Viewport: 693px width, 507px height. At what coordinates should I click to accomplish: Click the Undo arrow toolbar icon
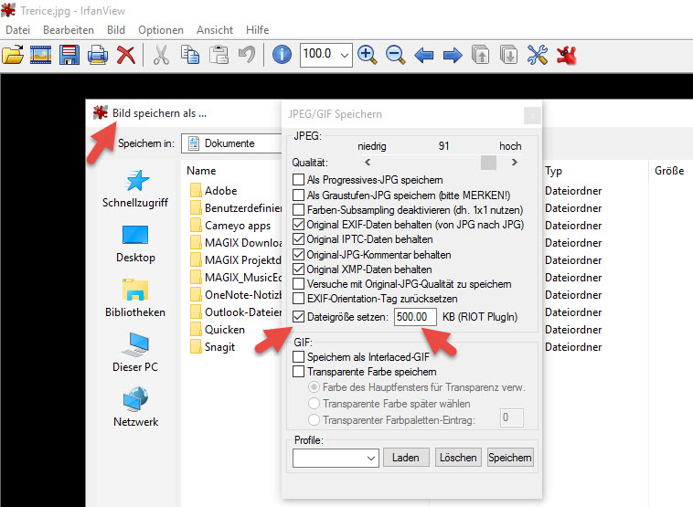[x=247, y=55]
